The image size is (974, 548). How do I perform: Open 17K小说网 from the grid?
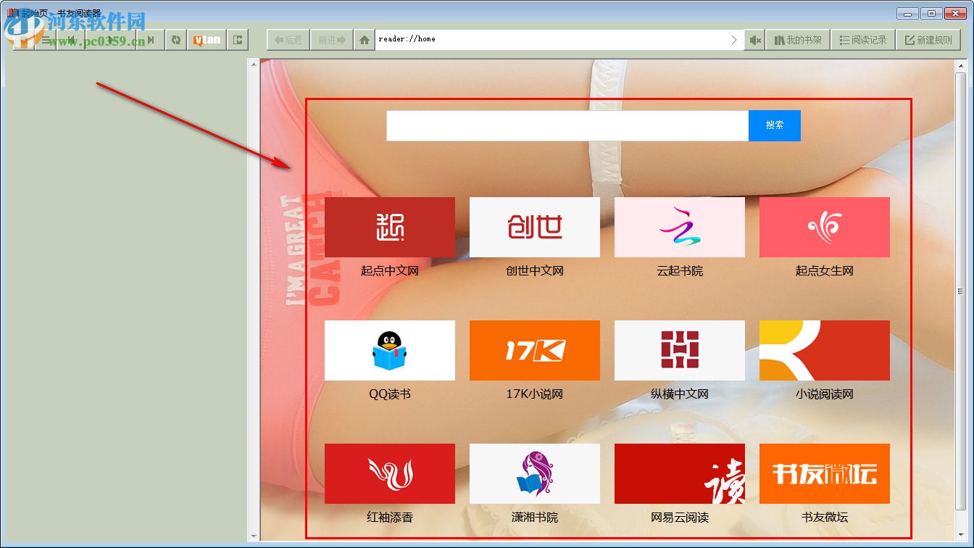pos(535,350)
